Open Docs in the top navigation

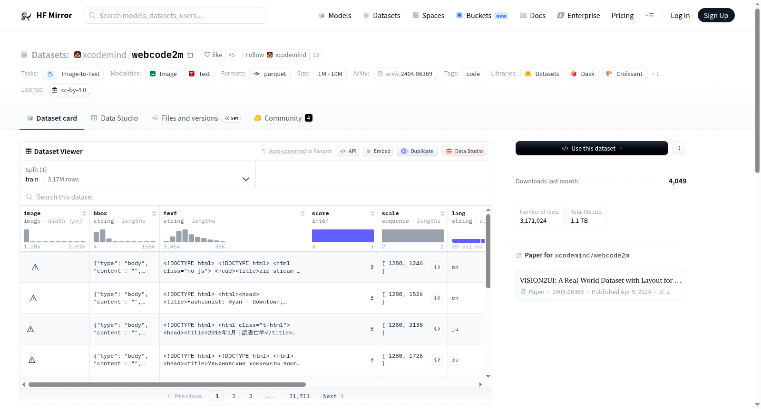coord(533,16)
